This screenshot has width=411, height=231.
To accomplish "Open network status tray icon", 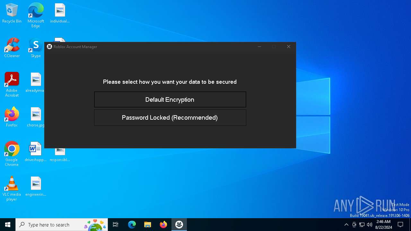I will point(362,225).
